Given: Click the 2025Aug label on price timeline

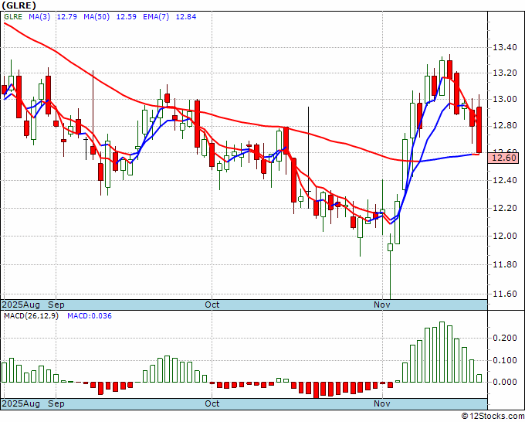Looking at the screenshot, I should [21, 305].
